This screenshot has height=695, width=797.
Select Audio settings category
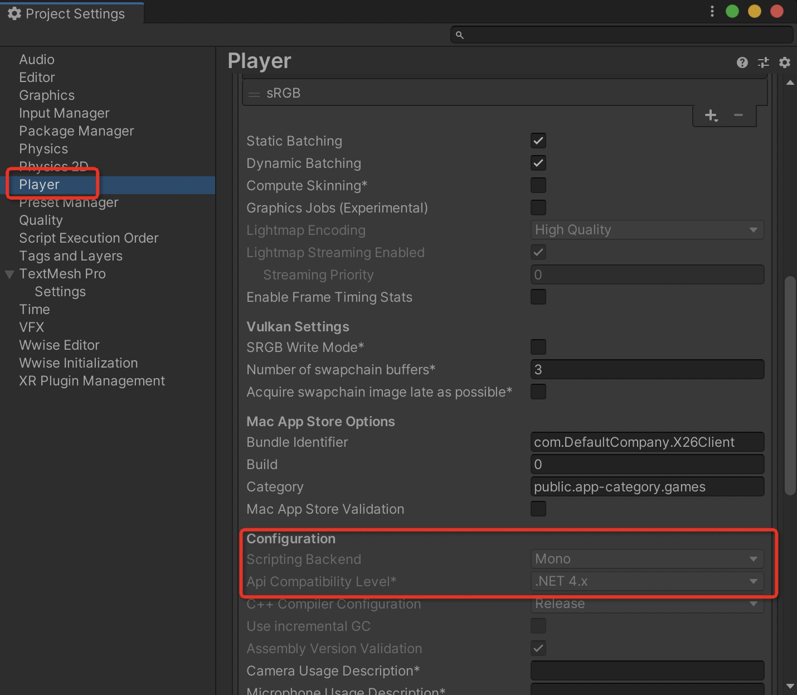coord(37,60)
